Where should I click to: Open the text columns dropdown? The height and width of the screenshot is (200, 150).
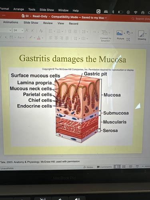click(x=96, y=32)
